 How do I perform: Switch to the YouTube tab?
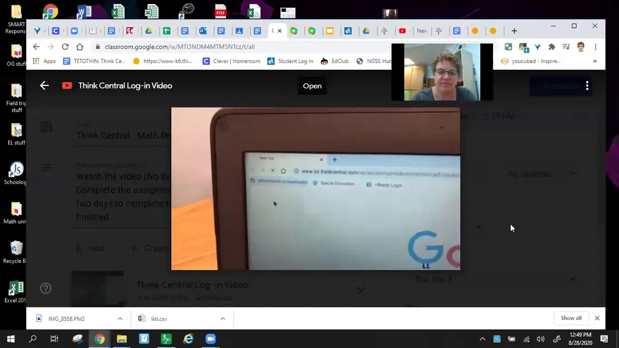tap(402, 31)
